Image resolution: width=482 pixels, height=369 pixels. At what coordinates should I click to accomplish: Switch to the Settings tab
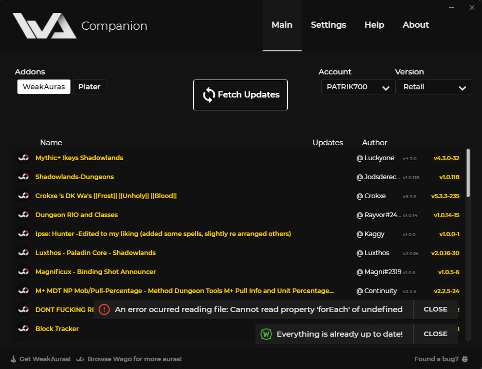[x=328, y=25]
